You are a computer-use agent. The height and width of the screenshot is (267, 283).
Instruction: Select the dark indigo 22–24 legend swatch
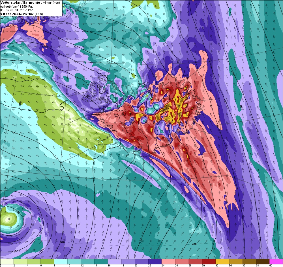tap(155, 261)
